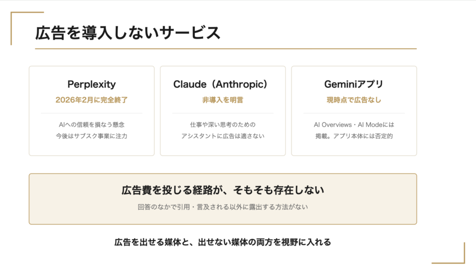Click the 仕事や深い思考のための text line
This screenshot has width=476, height=277.
click(x=223, y=125)
